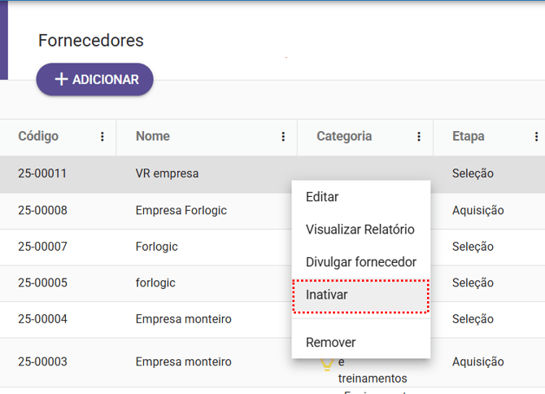
Task: Open the Código column options menu
Action: (x=102, y=137)
